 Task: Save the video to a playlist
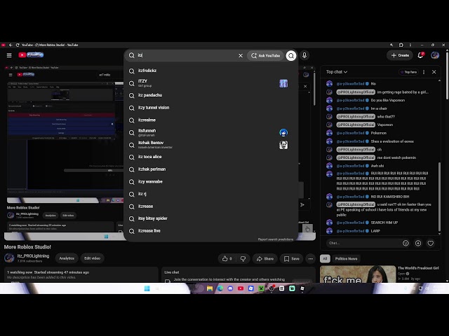pyautogui.click(x=292, y=258)
